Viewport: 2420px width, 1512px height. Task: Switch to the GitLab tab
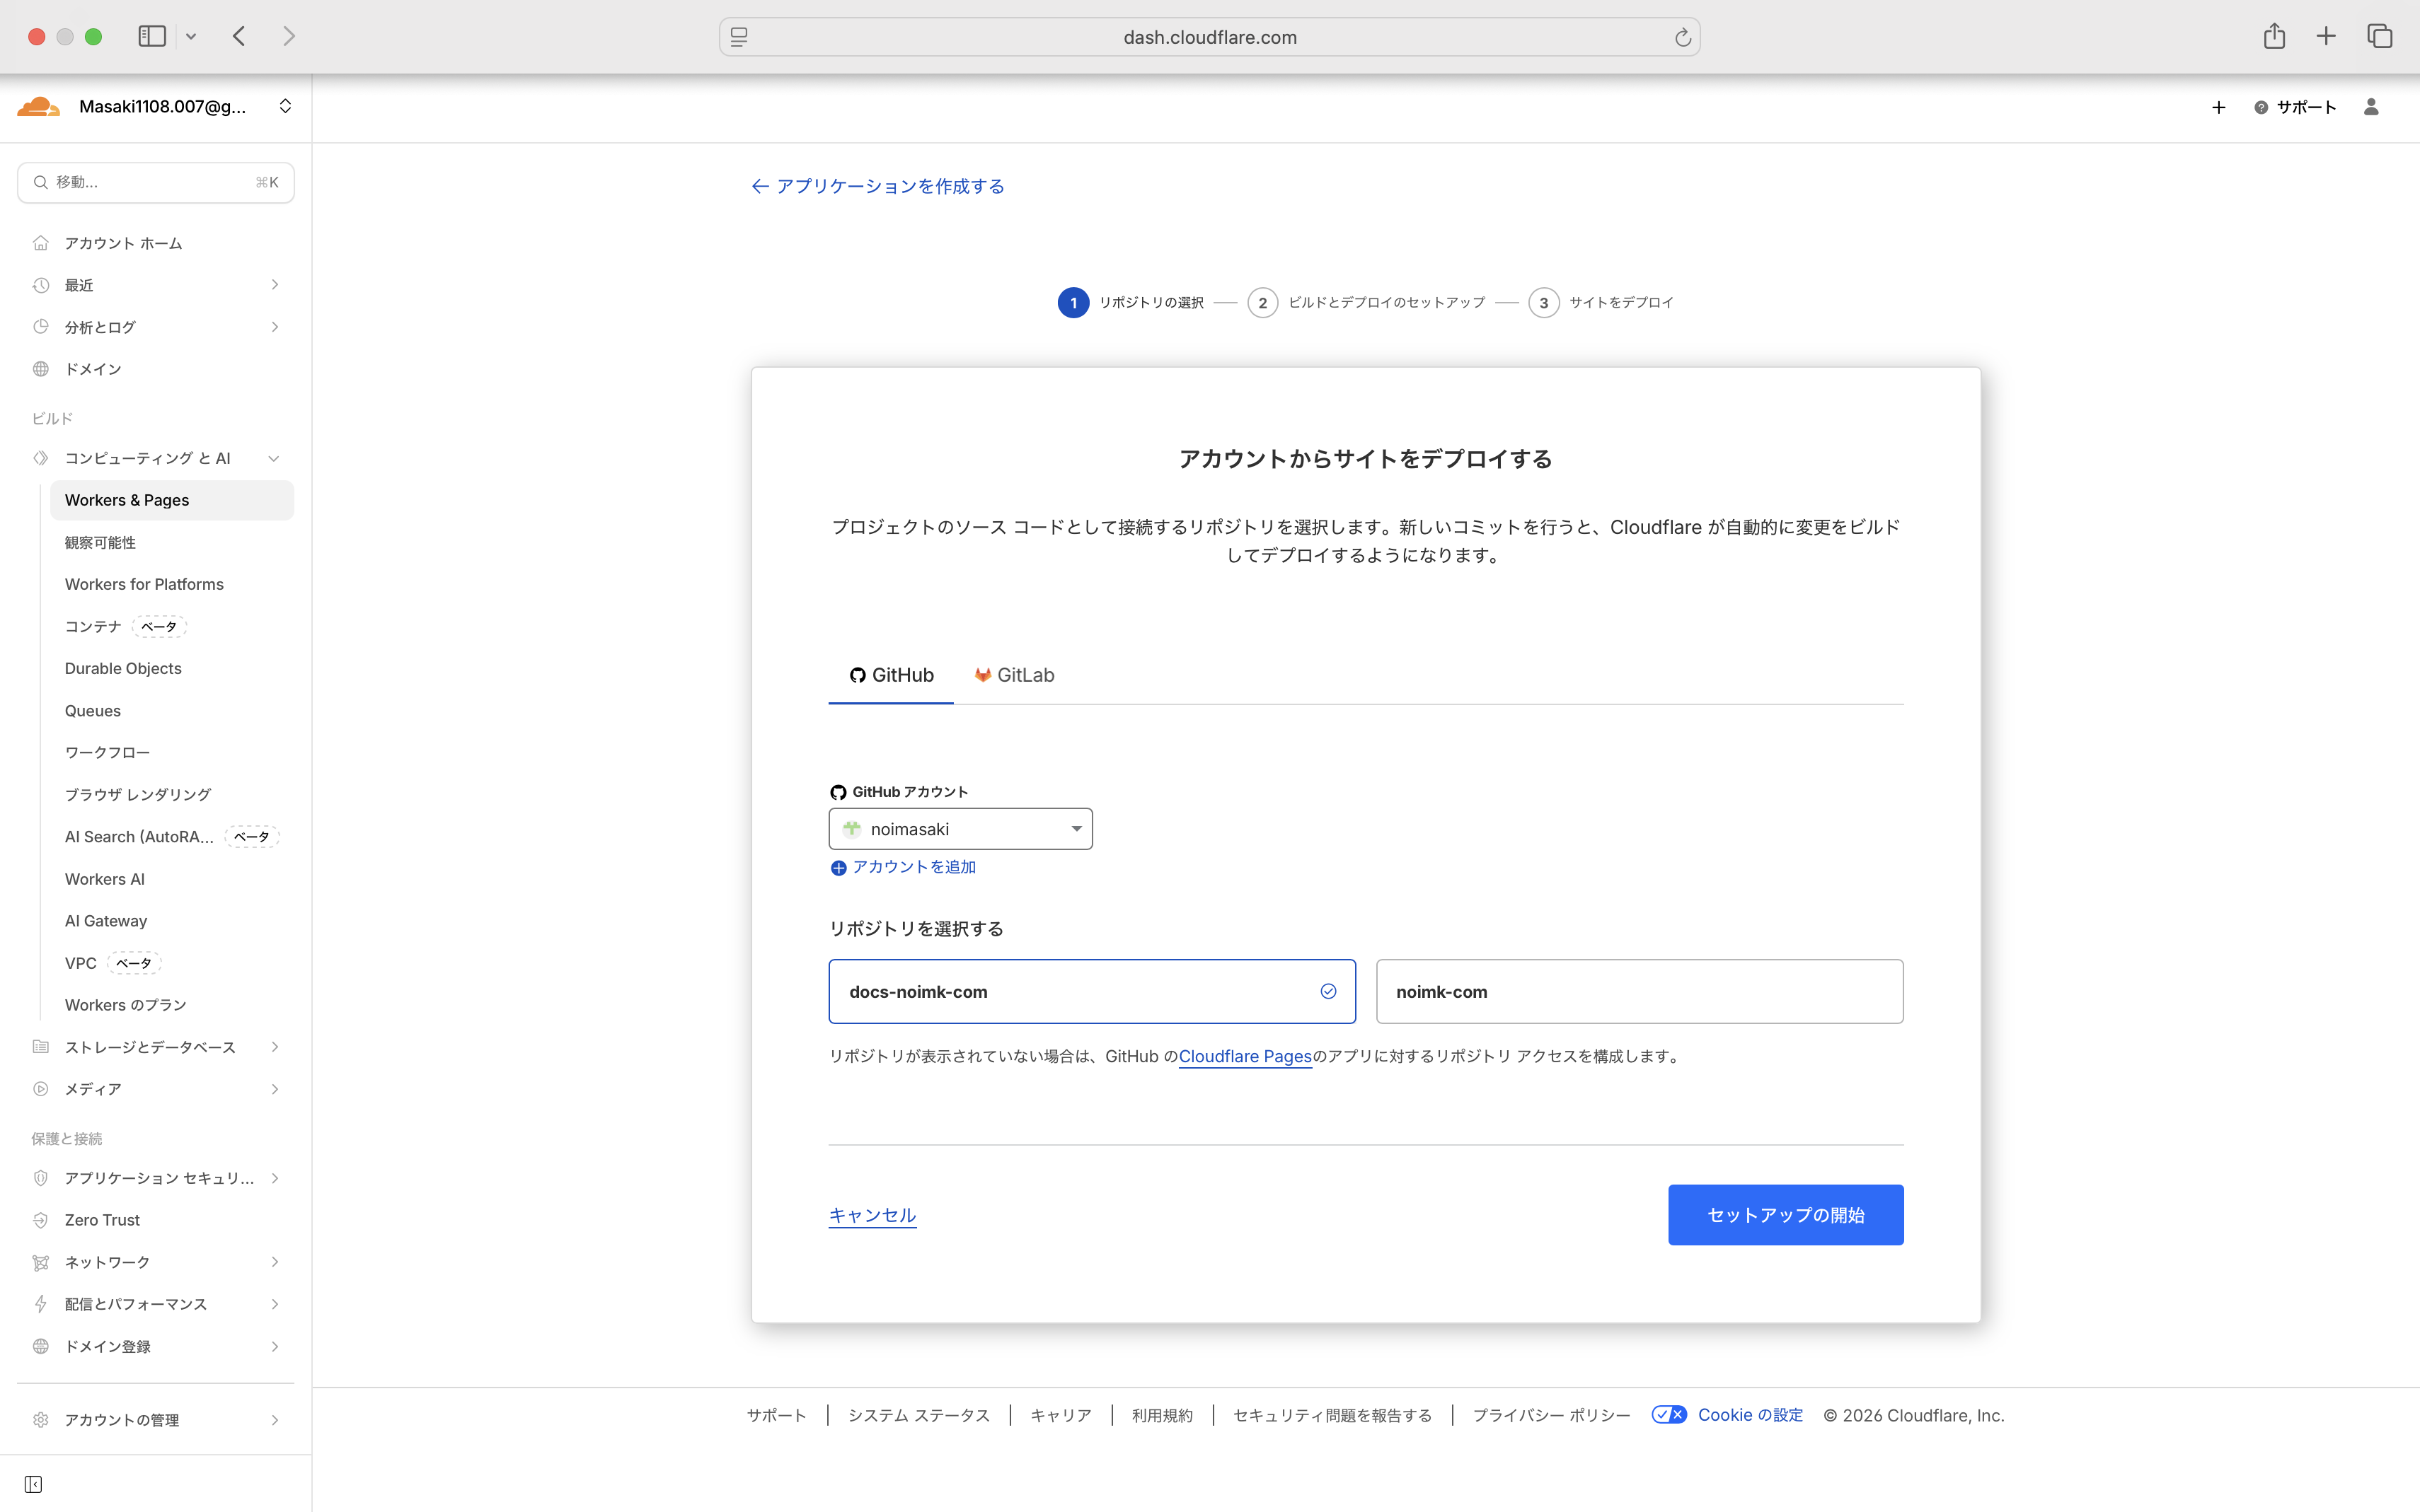1015,675
